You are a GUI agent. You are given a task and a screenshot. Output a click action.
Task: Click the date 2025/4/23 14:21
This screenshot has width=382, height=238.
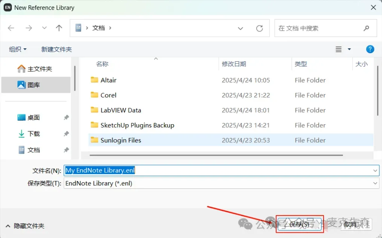(x=245, y=125)
